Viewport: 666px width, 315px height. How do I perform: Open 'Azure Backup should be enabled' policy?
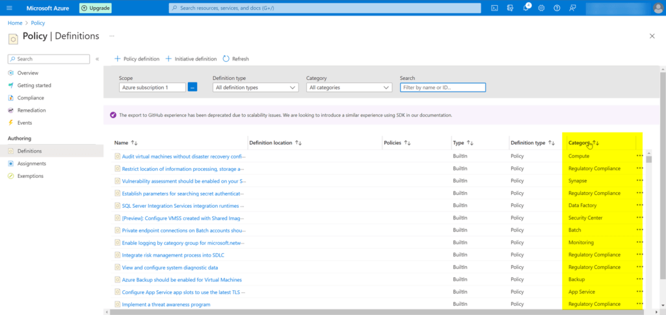(182, 279)
